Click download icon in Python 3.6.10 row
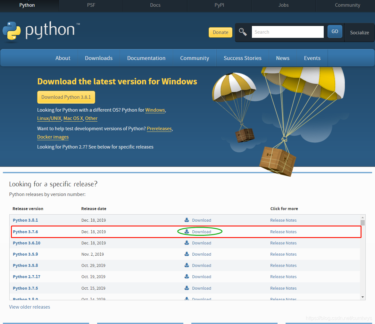Viewport: 375px width, 324px height. coord(187,243)
